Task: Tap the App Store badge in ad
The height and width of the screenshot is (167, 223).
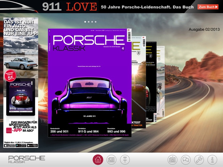Action: (9, 146)
